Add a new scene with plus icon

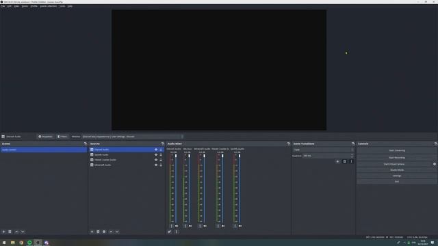[3, 232]
